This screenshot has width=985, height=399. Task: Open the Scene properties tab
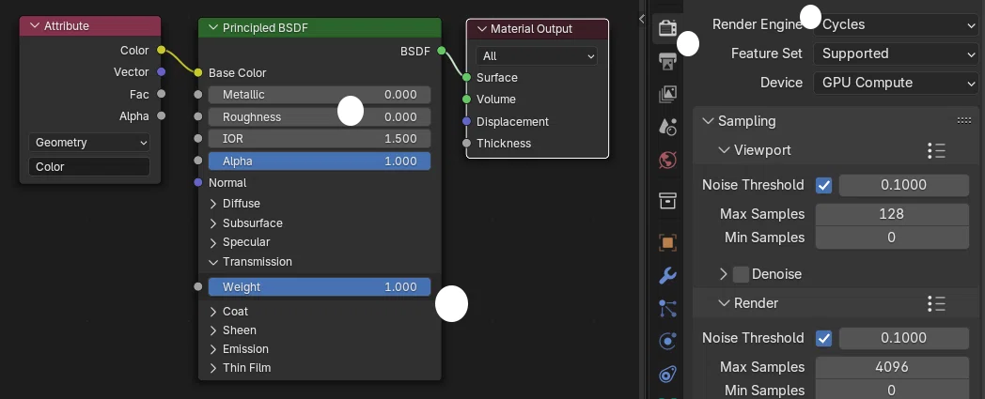[x=667, y=127]
